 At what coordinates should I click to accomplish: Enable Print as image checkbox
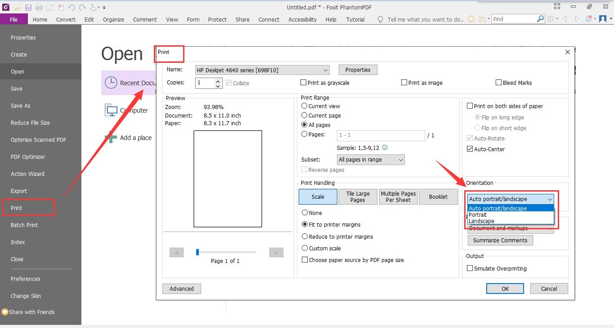404,83
